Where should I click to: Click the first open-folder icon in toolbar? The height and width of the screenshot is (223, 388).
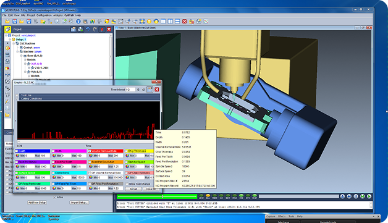point(7,22)
